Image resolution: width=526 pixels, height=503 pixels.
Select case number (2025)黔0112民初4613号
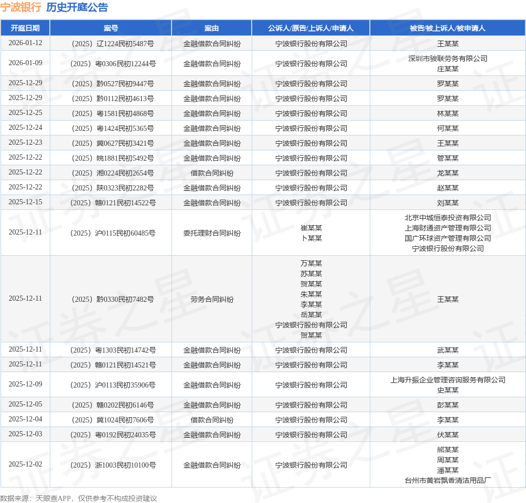click(112, 99)
